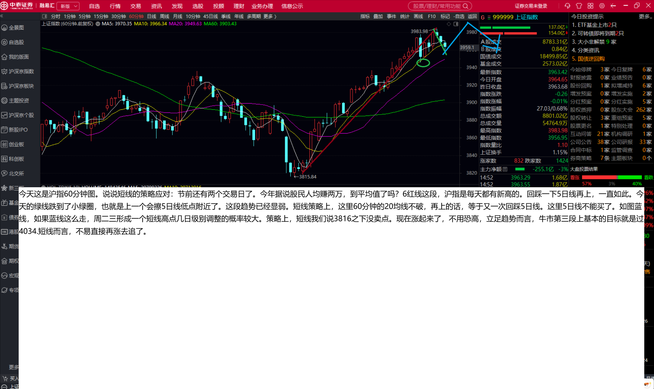Screen dimensions: 654x389
Task: Click the 看涨 看跌 voting bar
Action: (612, 177)
